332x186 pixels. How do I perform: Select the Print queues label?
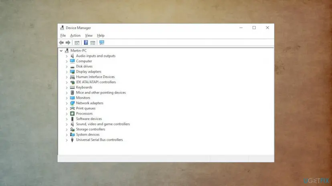coord(86,108)
